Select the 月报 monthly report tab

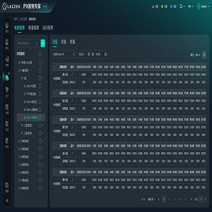click(x=64, y=42)
